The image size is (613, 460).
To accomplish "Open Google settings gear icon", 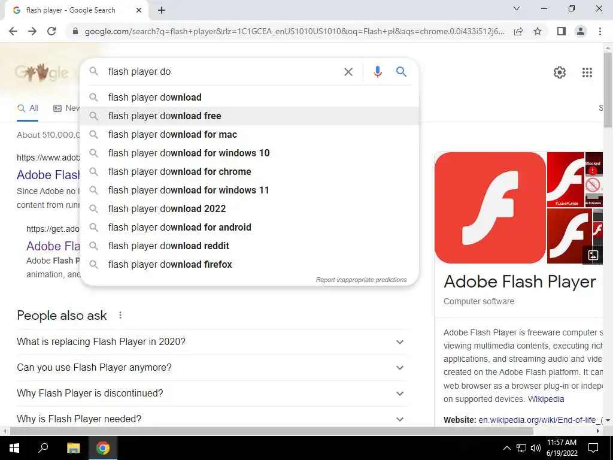I will point(560,72).
